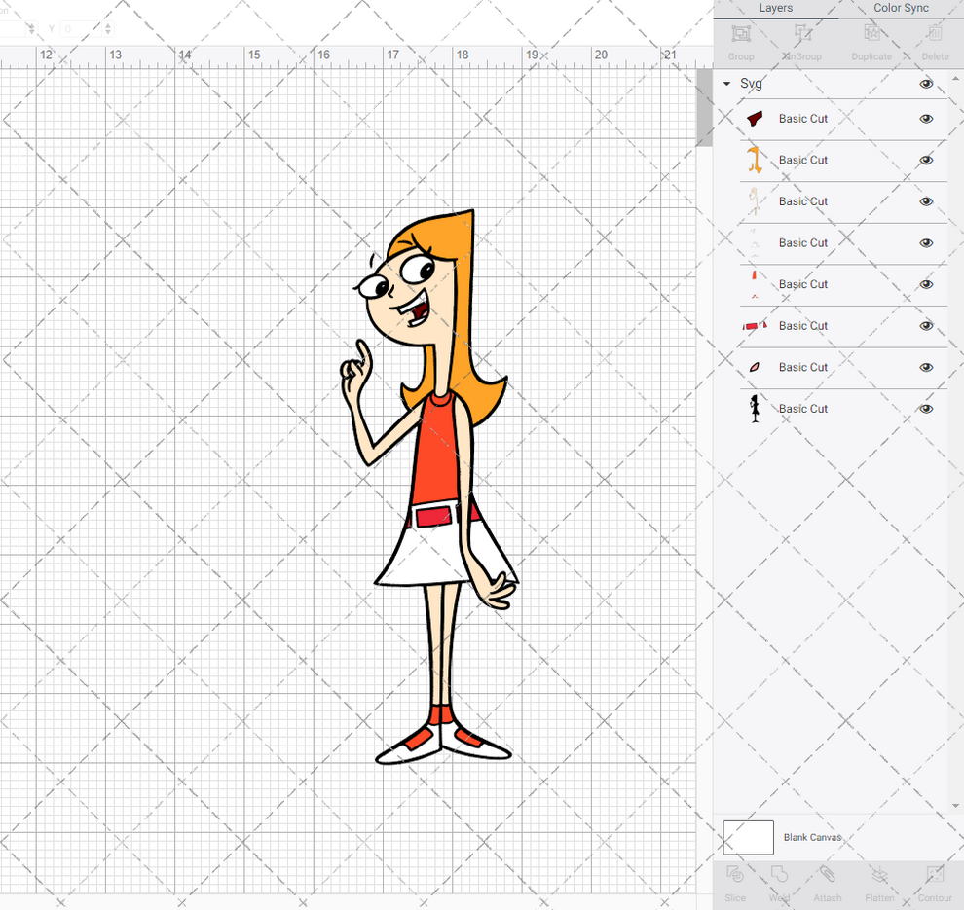The height and width of the screenshot is (910, 964).
Task: Open the Layers tab
Action: [776, 8]
